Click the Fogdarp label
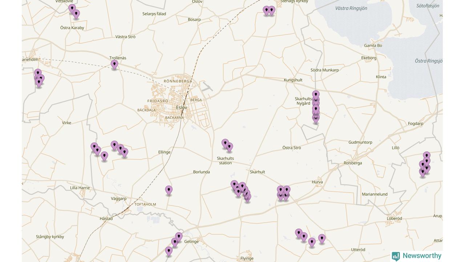Screen dimensions: 465x262 click(x=416, y=124)
